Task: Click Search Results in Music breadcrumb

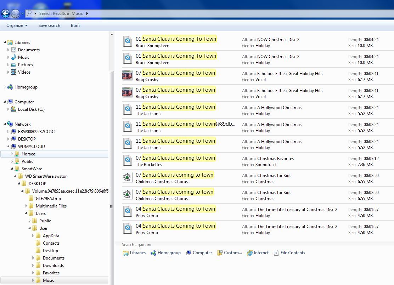Action: tap(61, 13)
